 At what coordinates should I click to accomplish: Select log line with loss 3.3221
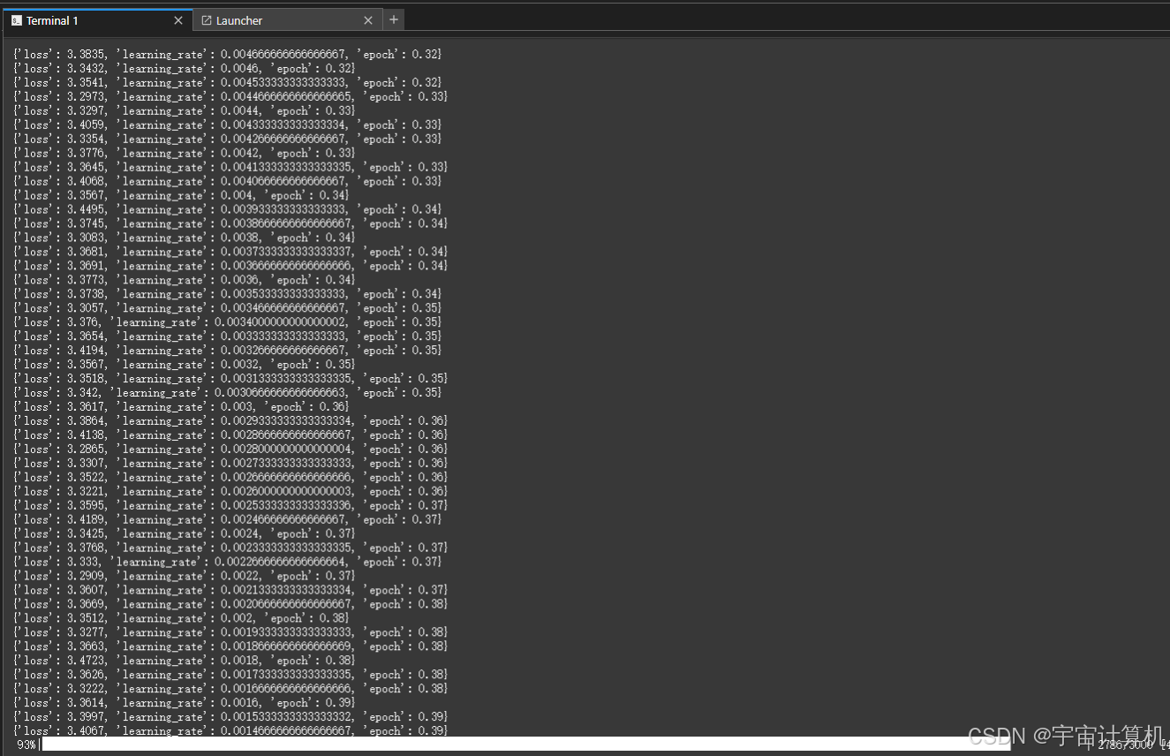[x=231, y=492]
